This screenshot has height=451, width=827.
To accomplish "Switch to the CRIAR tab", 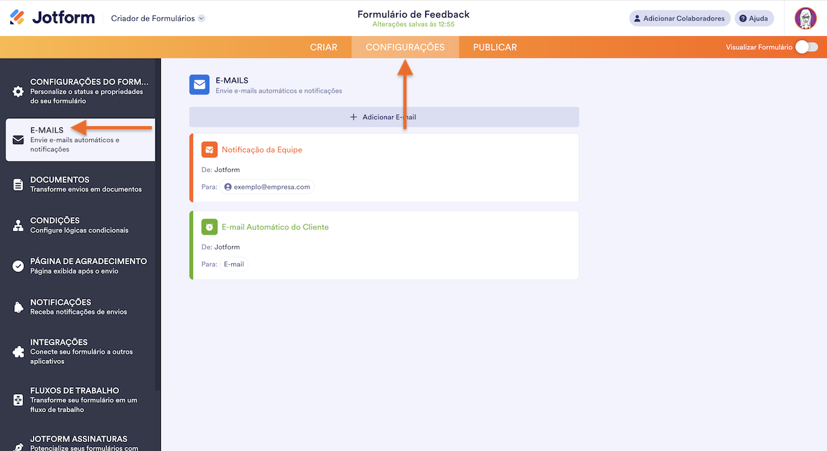I will tap(324, 47).
